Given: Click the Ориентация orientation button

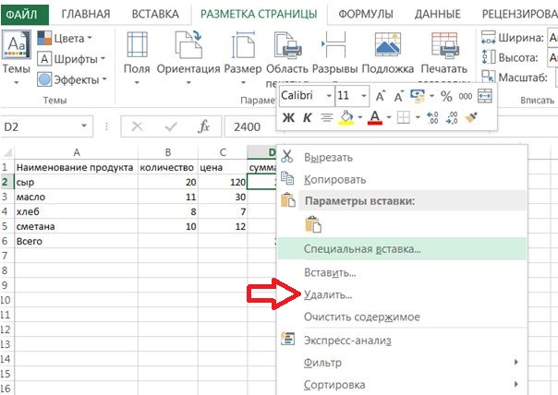Looking at the screenshot, I should pyautogui.click(x=188, y=58).
